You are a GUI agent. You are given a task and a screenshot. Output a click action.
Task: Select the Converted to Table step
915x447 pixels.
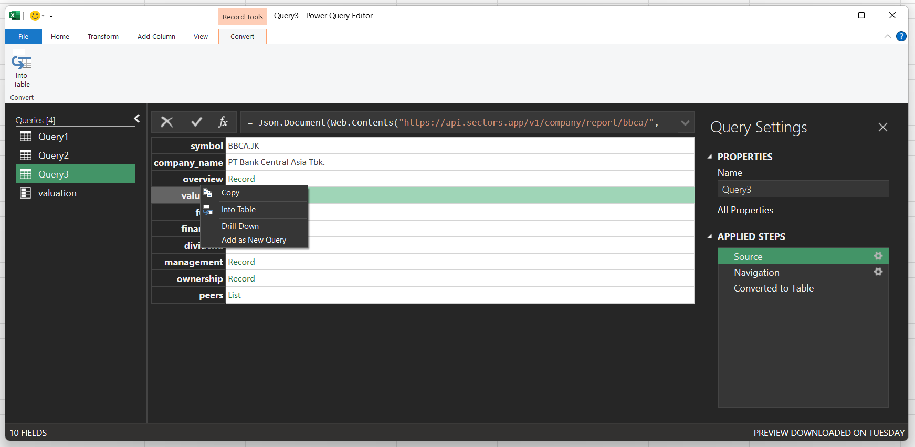click(803, 288)
